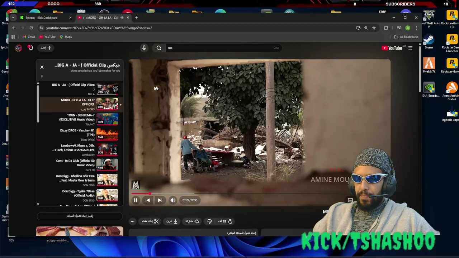Viewport: 459px width, 258px height.
Task: Open a new browser tab
Action: pos(136,18)
